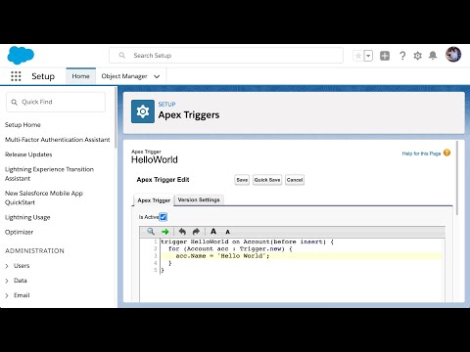Open the global actions plus icon
Image resolution: width=470 pixels, height=352 pixels.
click(x=385, y=56)
